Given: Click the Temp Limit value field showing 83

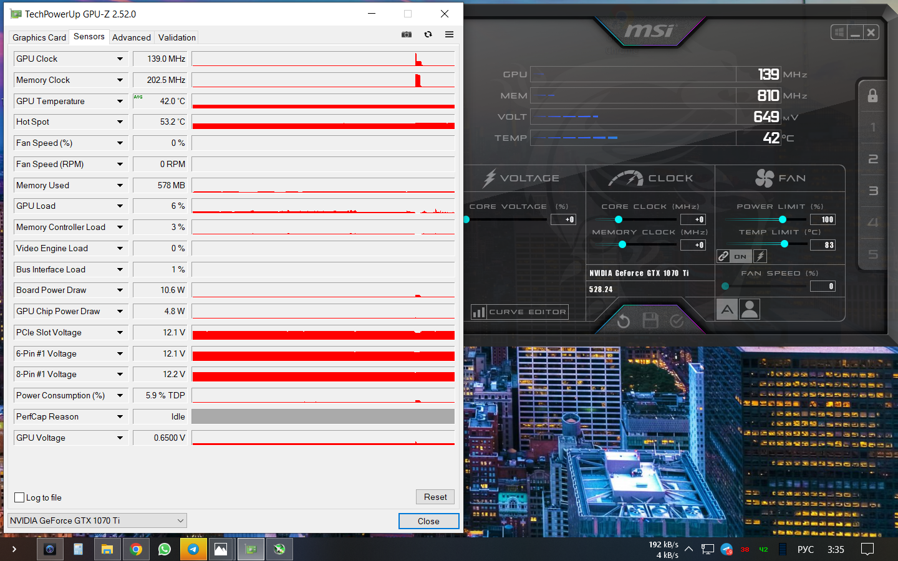Looking at the screenshot, I should (x=823, y=245).
